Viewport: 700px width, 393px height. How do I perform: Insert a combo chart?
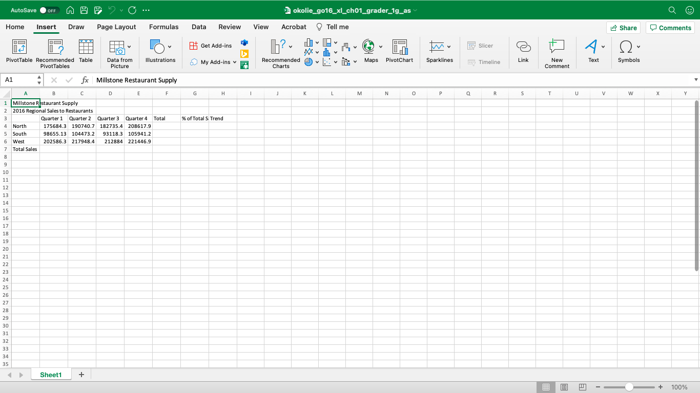click(346, 62)
